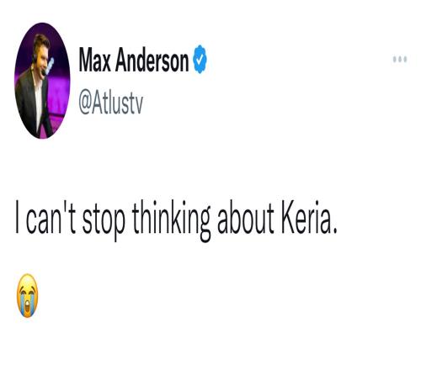Click the word 'Max' in the name
This screenshot has width=421, height=370.
coord(94,60)
